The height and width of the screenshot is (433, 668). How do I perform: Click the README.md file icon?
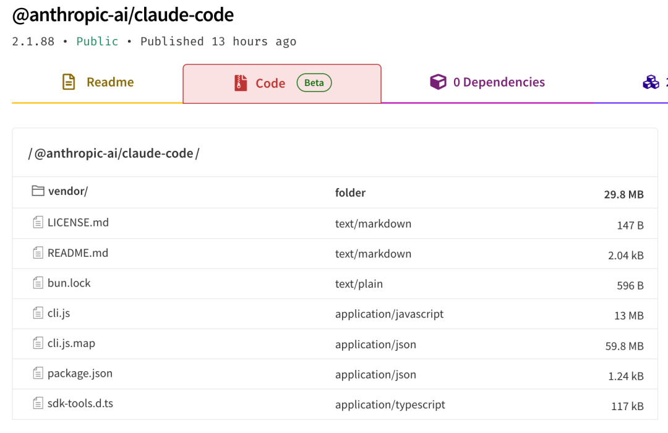(x=38, y=252)
